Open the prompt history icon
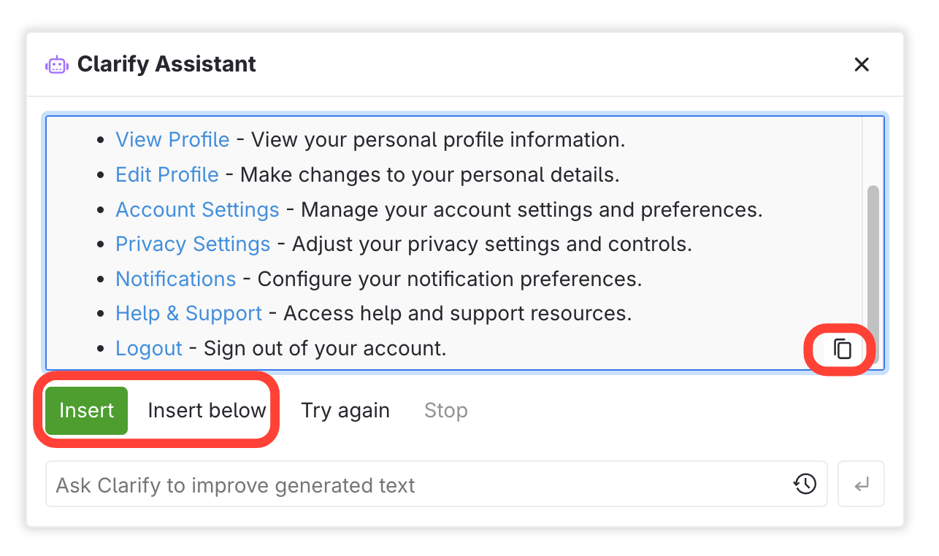The width and height of the screenshot is (939, 556). [805, 484]
